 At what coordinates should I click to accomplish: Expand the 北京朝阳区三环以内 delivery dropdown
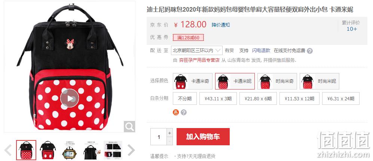coord(197,51)
